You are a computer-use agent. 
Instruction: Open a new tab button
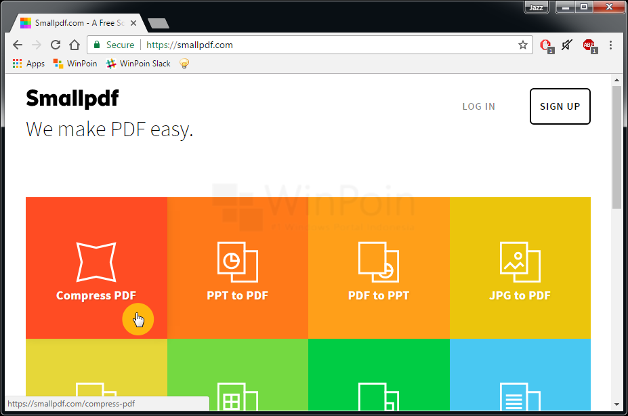(159, 24)
